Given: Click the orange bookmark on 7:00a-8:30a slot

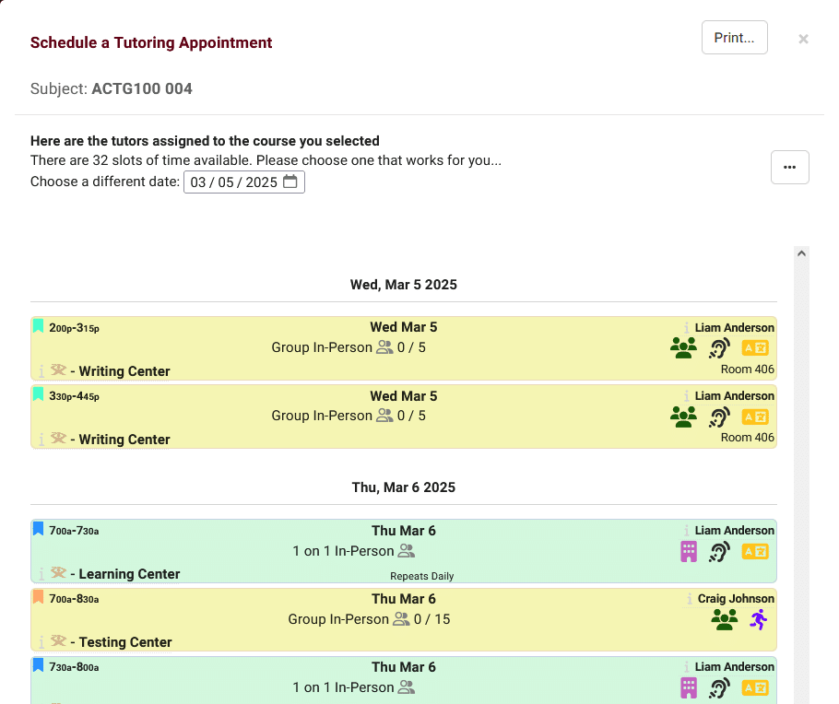Looking at the screenshot, I should 39,598.
